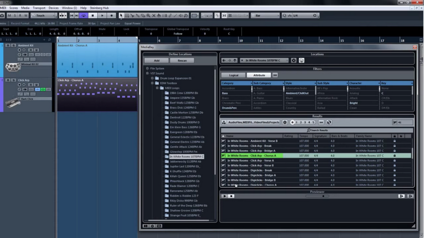424x238 pixels.
Task: Toggle global Write W automation button
Action: coord(25,16)
